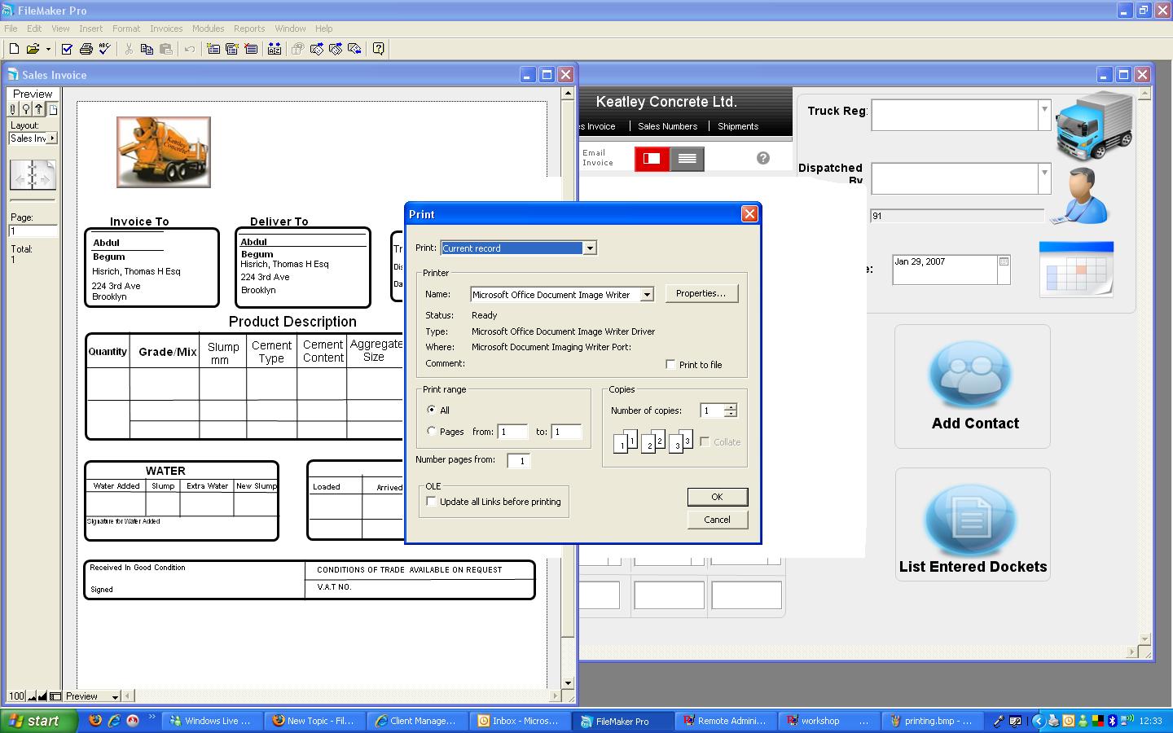The height and width of the screenshot is (733, 1173).
Task: Open the Modules menu
Action: click(x=208, y=29)
